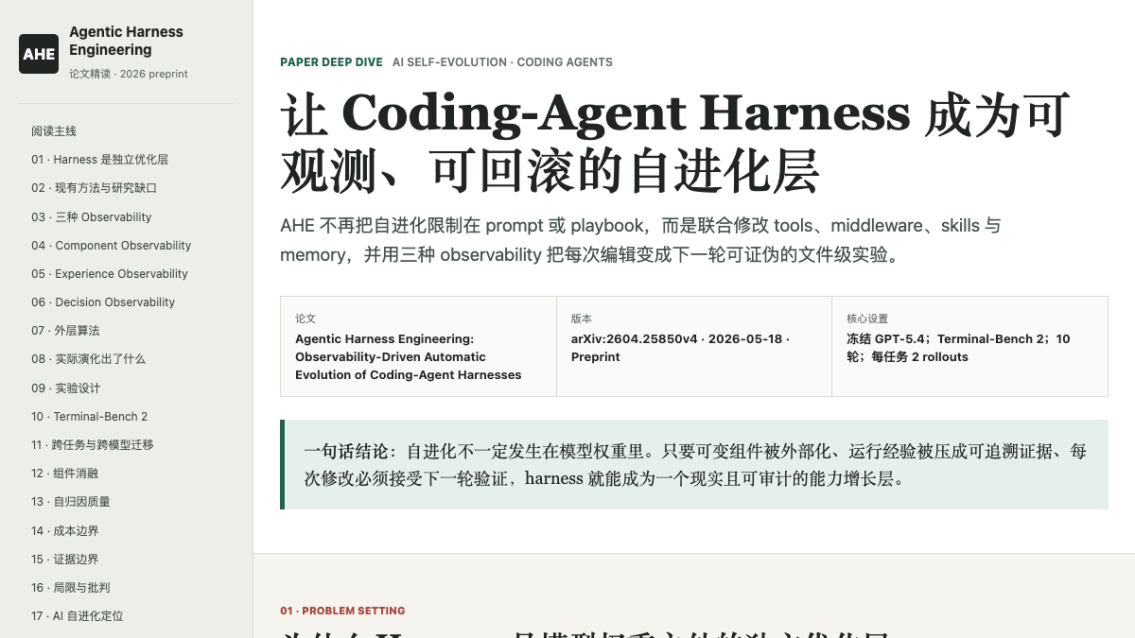Click AI SELF-EVOLUTION · CODING AGENTS tag text
The image size is (1135, 638).
pos(502,62)
